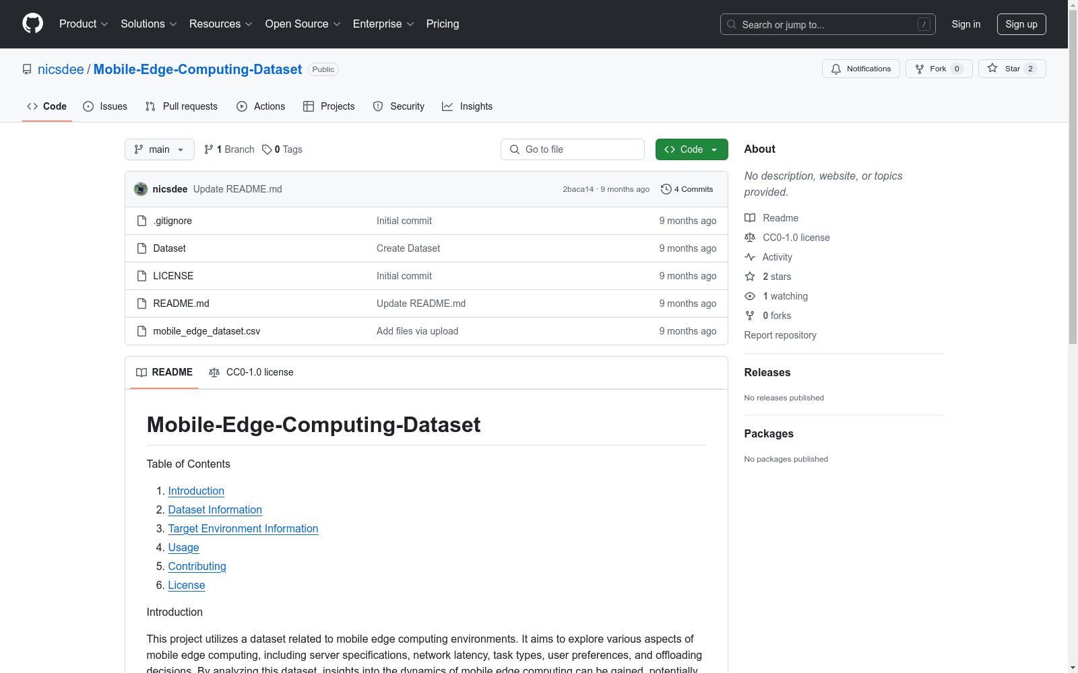The width and height of the screenshot is (1078, 673).
Task: Open the Packages heading link
Action: [x=769, y=433]
